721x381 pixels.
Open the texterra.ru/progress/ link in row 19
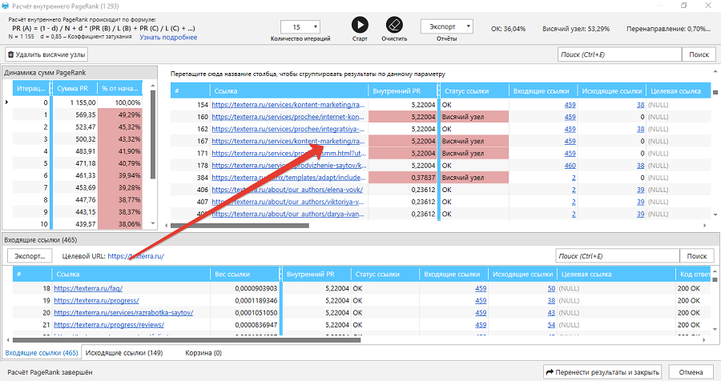pyautogui.click(x=96, y=301)
